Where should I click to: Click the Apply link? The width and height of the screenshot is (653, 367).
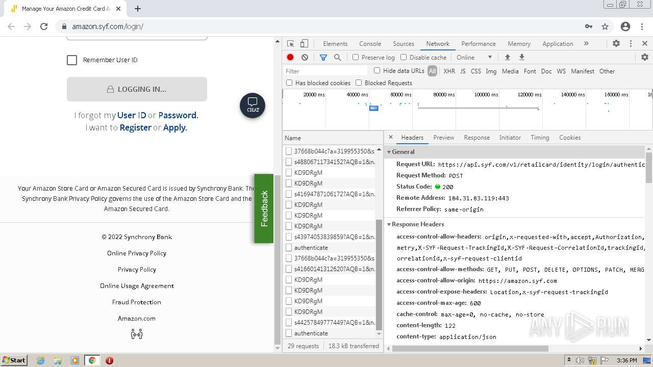coord(175,127)
